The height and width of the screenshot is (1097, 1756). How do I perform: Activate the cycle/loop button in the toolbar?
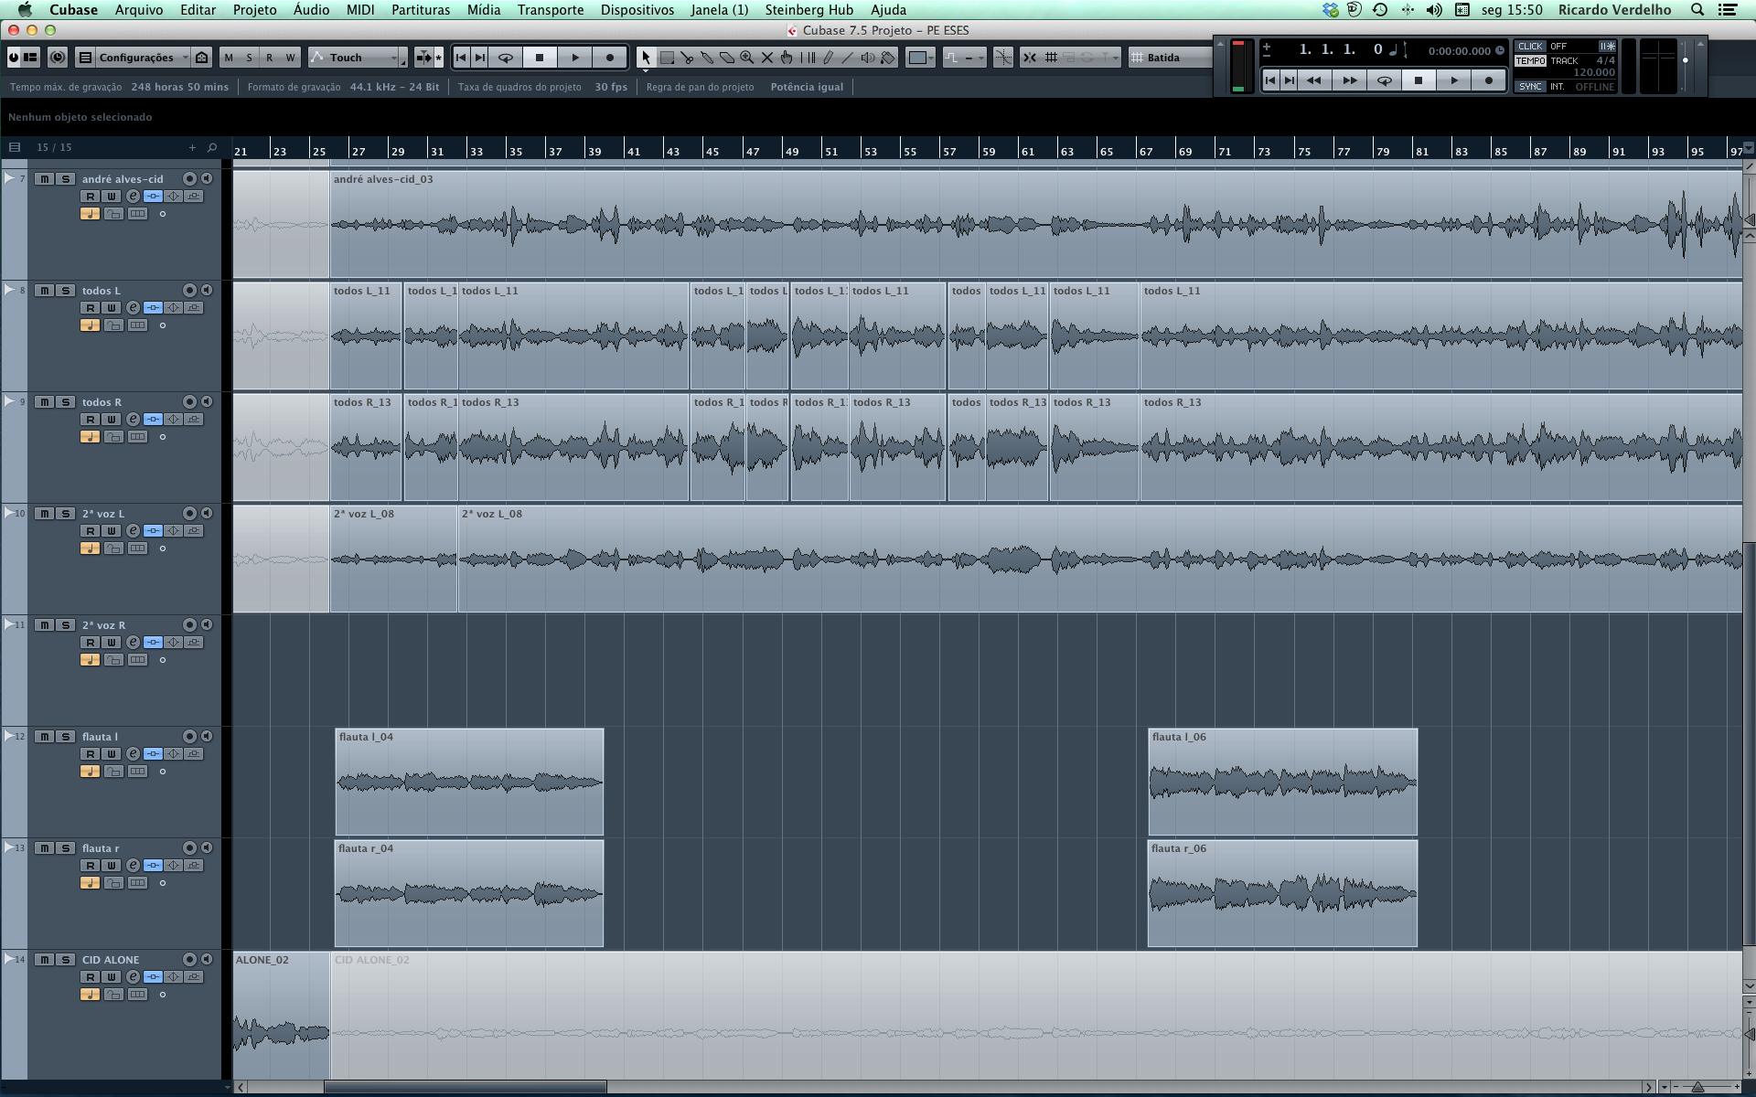tap(505, 58)
